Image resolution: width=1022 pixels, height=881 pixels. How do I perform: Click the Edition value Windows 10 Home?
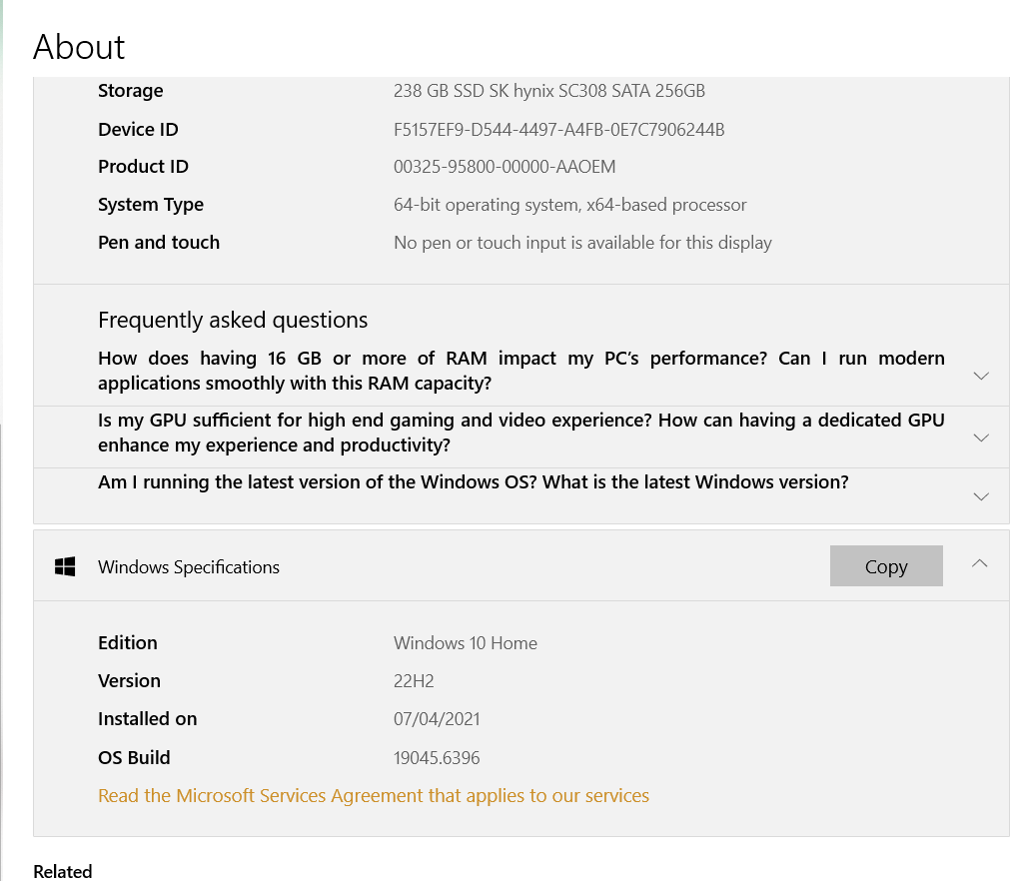pos(465,642)
